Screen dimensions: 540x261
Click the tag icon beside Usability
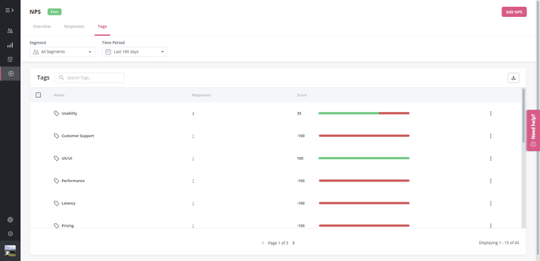click(x=57, y=113)
